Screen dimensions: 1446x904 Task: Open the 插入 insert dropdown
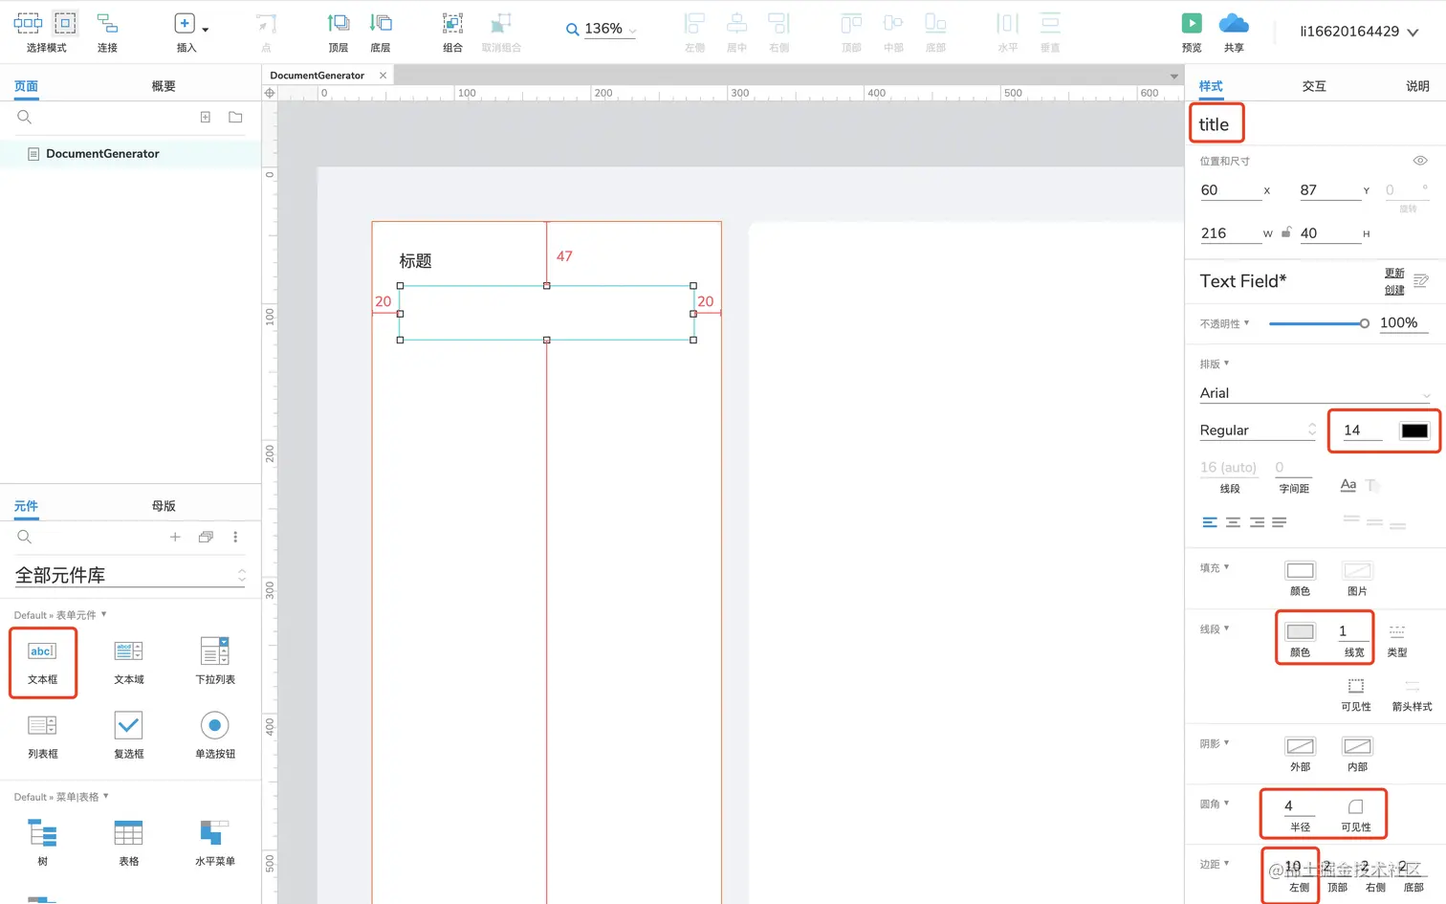(x=205, y=30)
